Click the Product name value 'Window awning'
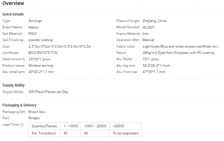This screenshot has width=224, height=141. pos(41,65)
